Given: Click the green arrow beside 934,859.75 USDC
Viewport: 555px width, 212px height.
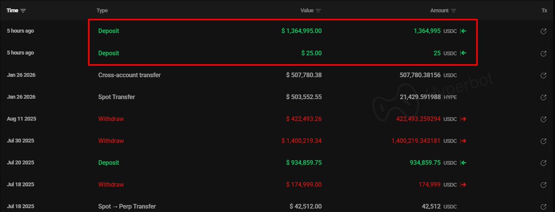Looking at the screenshot, I should click(x=463, y=163).
